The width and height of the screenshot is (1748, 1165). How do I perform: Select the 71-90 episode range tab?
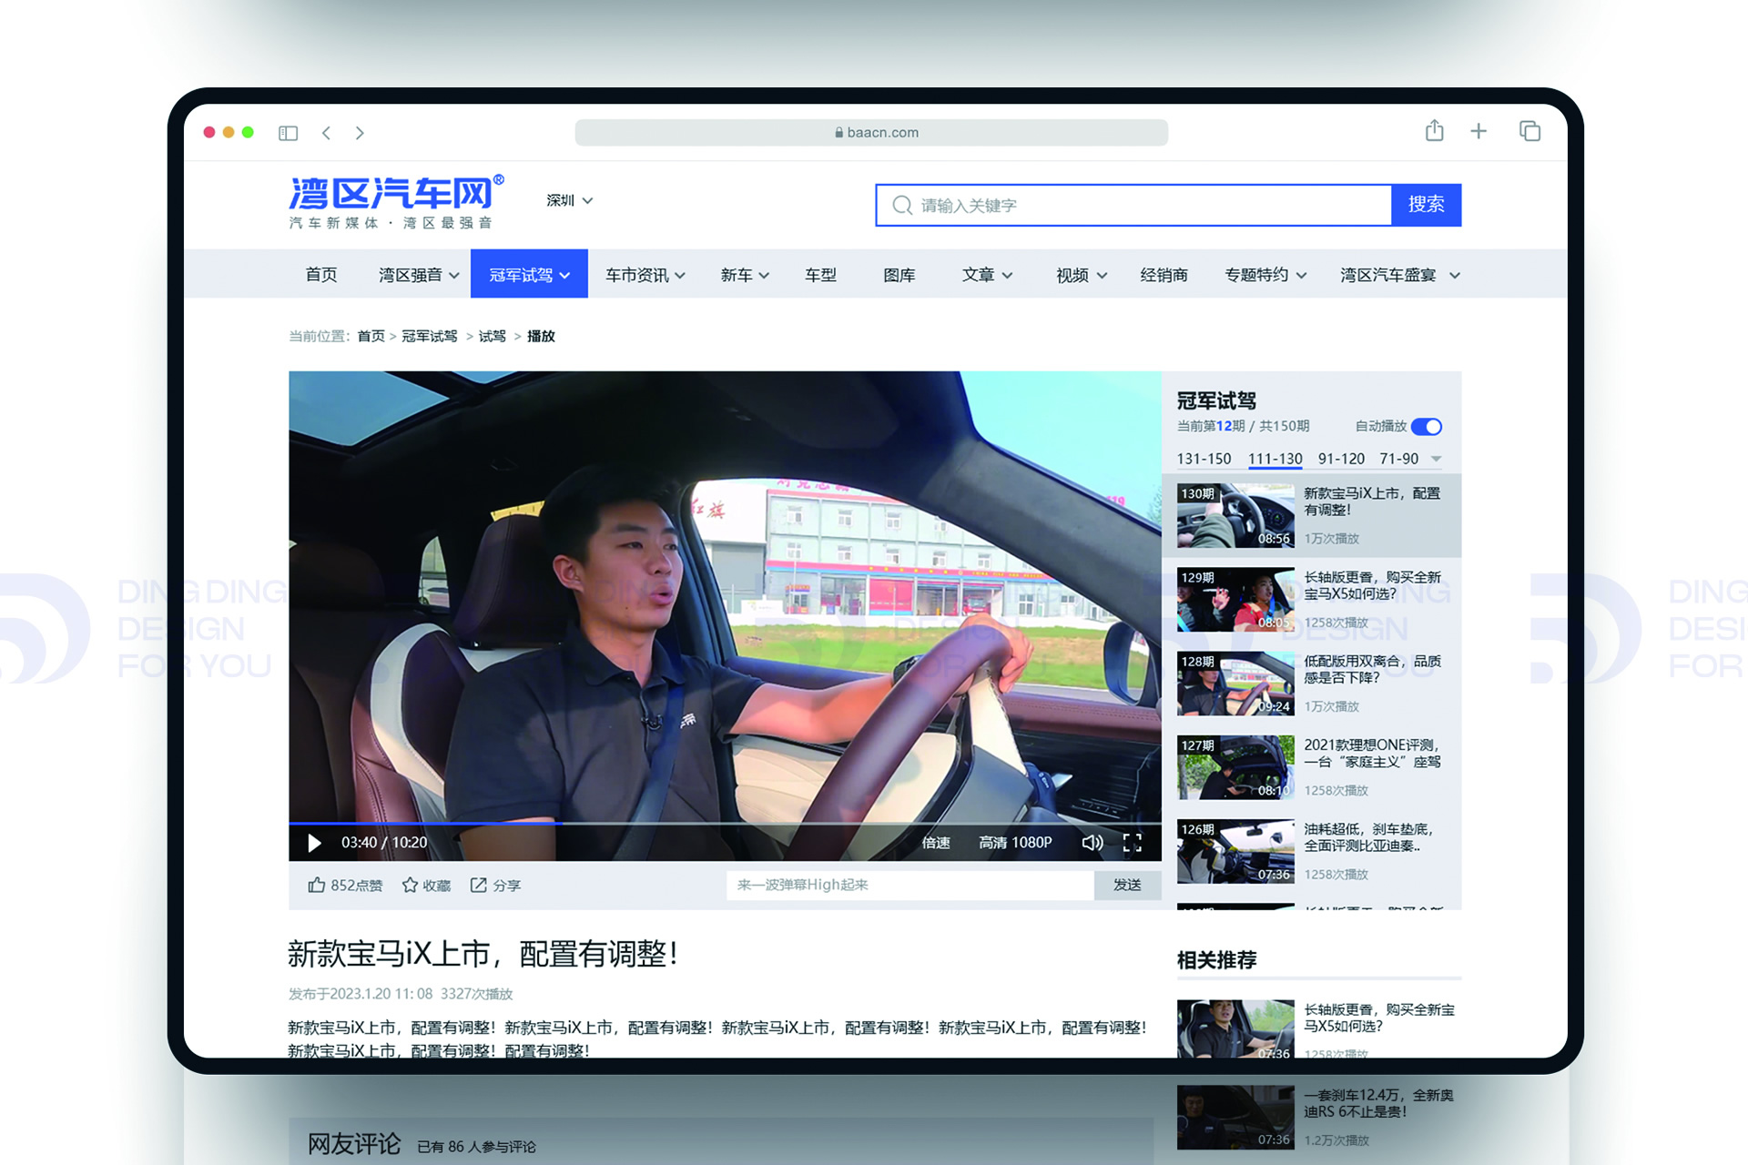(1398, 459)
